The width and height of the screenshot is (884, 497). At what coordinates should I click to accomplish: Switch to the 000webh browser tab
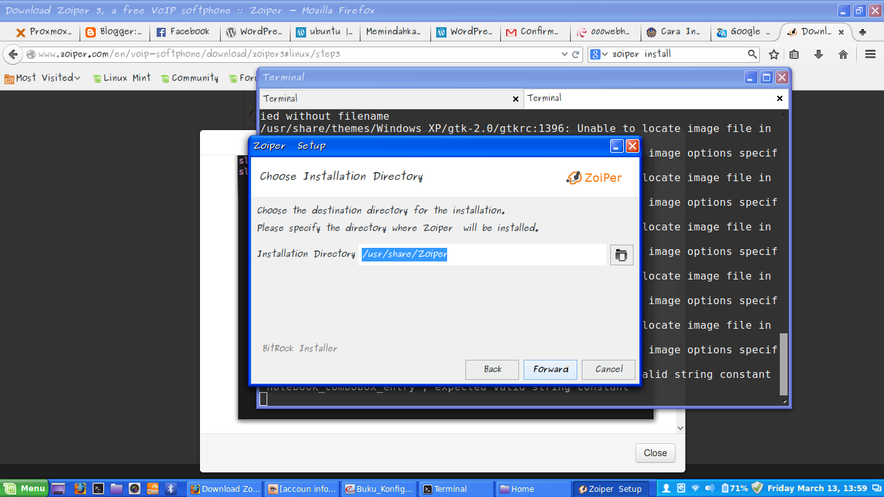click(604, 32)
